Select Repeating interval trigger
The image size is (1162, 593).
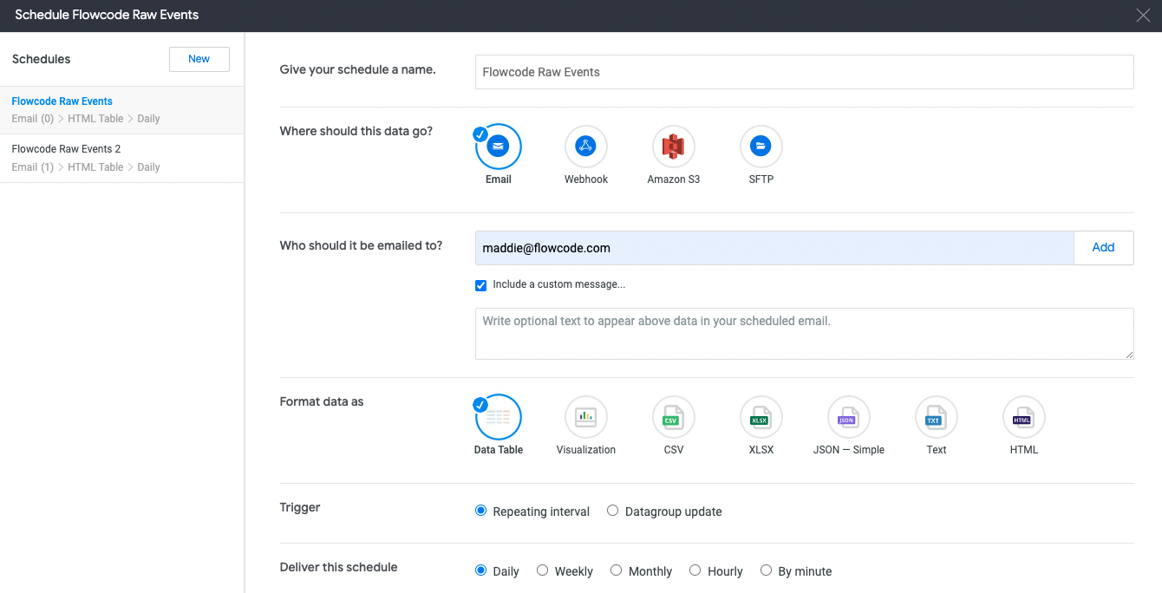tap(481, 512)
